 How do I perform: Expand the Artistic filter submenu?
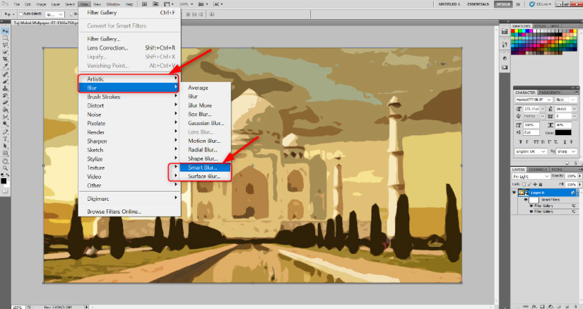pos(129,78)
